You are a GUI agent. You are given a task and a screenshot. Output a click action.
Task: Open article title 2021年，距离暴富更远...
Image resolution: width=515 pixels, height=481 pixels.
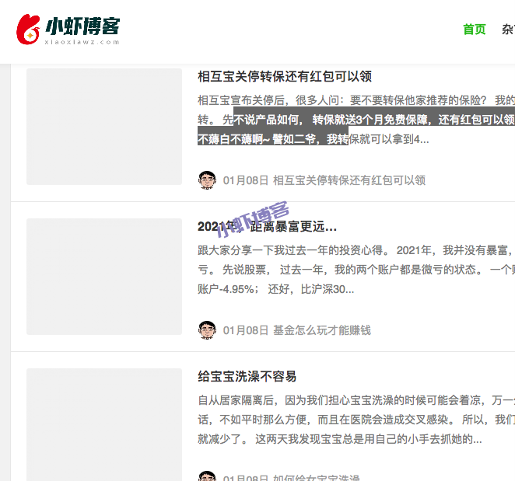267,226
